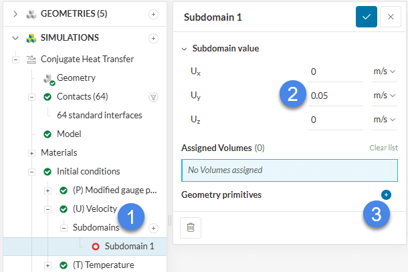Collapse the Initial conditions tree node

(31, 172)
